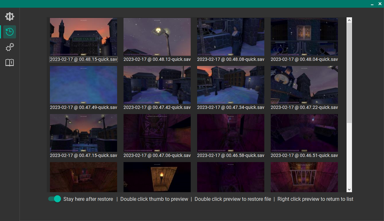Select bottom-row dark purple corridor thumbnail
Image resolution: width=384 pixels, height=221 pixels.
[x=231, y=177]
